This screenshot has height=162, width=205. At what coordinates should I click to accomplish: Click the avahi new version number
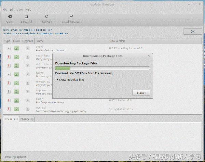[x=126, y=49]
